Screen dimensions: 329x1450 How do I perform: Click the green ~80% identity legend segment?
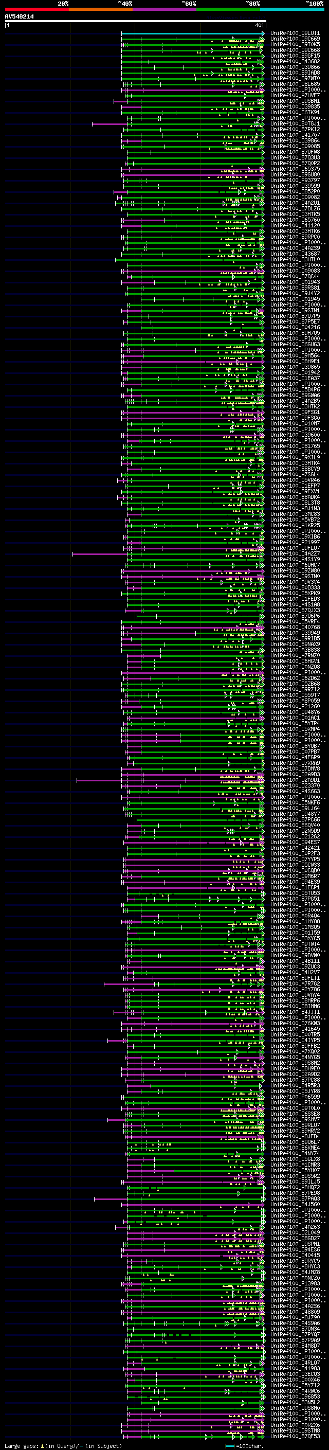click(x=228, y=9)
